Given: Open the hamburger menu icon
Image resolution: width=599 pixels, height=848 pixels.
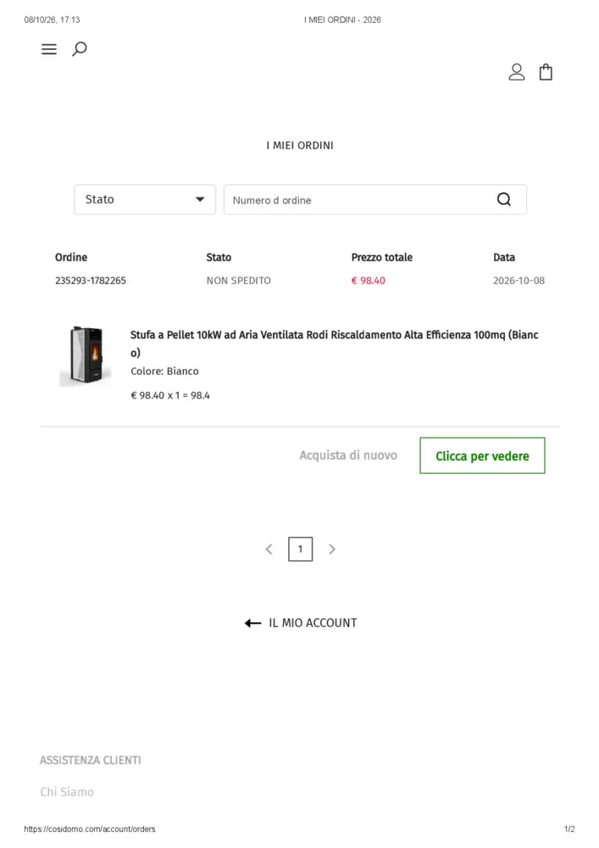Looking at the screenshot, I should coord(49,49).
